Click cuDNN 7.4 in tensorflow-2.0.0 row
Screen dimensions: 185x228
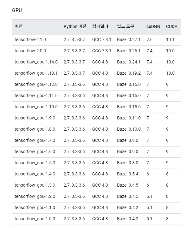(x=149, y=51)
